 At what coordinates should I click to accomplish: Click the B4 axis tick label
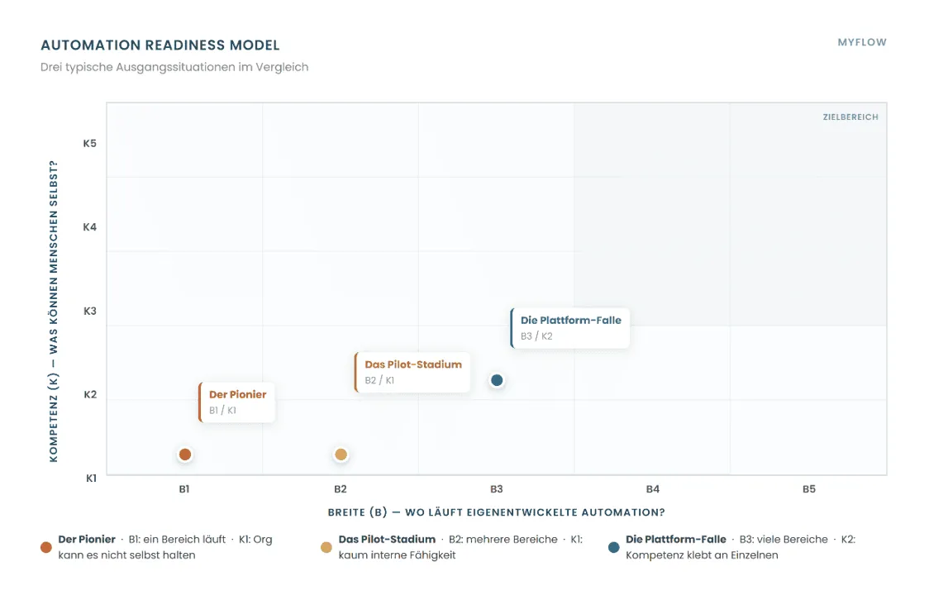(652, 489)
